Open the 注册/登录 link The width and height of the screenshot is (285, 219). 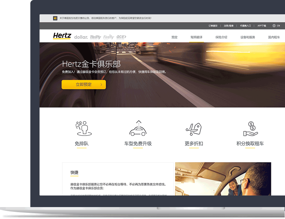tap(229, 26)
